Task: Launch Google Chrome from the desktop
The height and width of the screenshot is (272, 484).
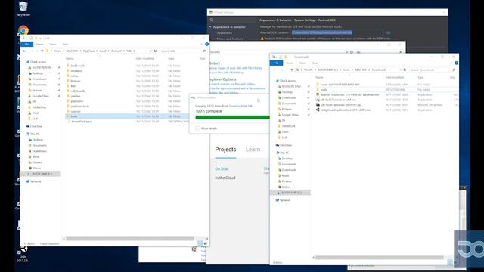Action: (23, 30)
